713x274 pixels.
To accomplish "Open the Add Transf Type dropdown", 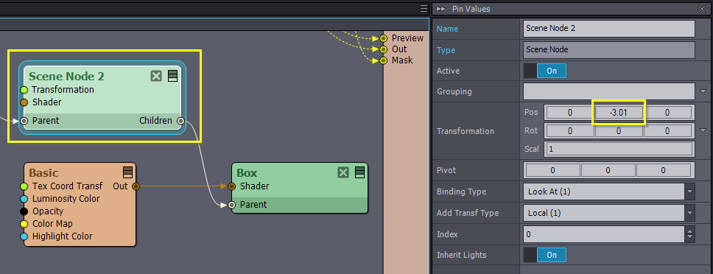I will tap(609, 213).
